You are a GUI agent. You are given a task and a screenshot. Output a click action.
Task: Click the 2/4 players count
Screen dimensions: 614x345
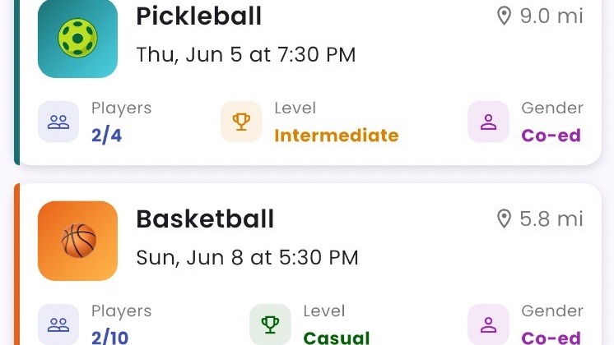106,136
